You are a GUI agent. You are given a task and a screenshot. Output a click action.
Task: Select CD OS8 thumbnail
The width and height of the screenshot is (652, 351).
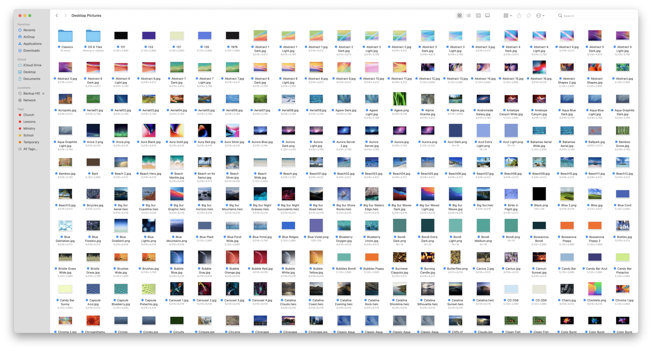(511, 289)
